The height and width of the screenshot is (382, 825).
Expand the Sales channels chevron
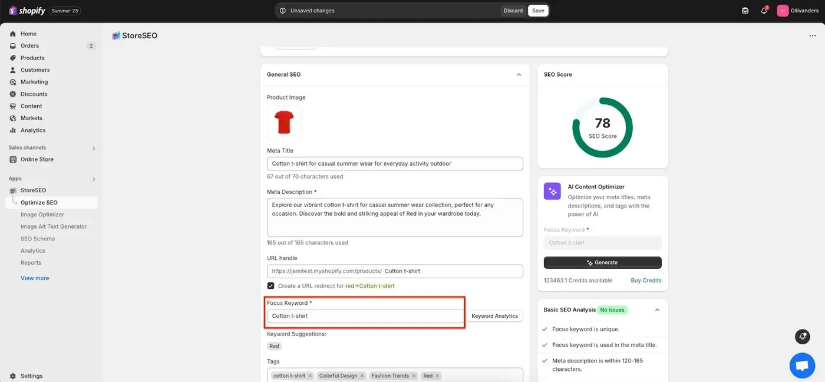(x=94, y=148)
